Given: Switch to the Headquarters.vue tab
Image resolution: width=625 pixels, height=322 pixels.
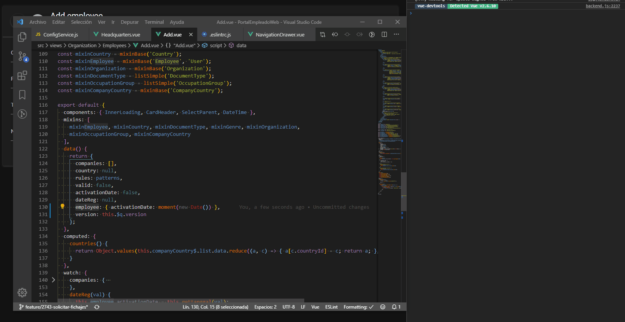Looking at the screenshot, I should click(120, 35).
